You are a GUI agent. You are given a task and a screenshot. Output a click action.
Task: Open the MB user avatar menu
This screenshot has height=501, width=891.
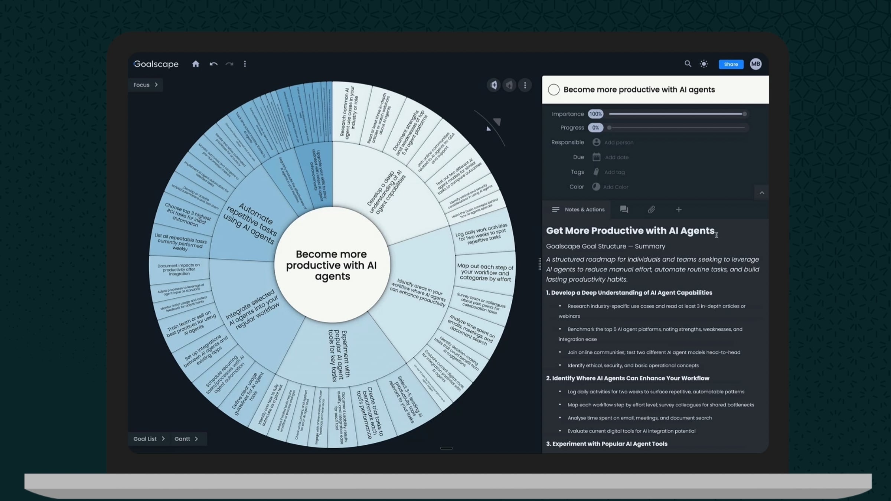point(755,64)
